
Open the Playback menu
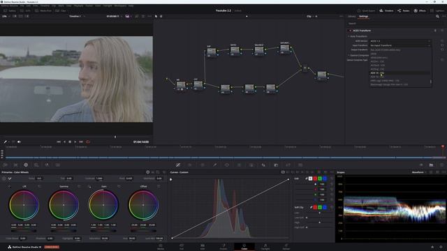click(78, 6)
